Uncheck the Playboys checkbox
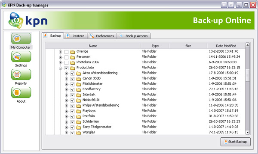258x154 pixels. (x=72, y=111)
